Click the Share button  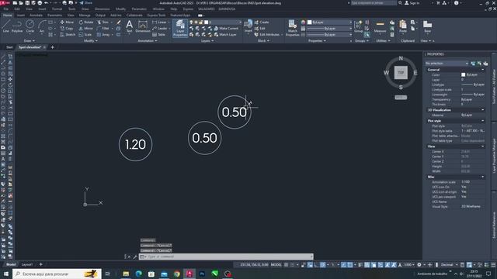point(85,3)
